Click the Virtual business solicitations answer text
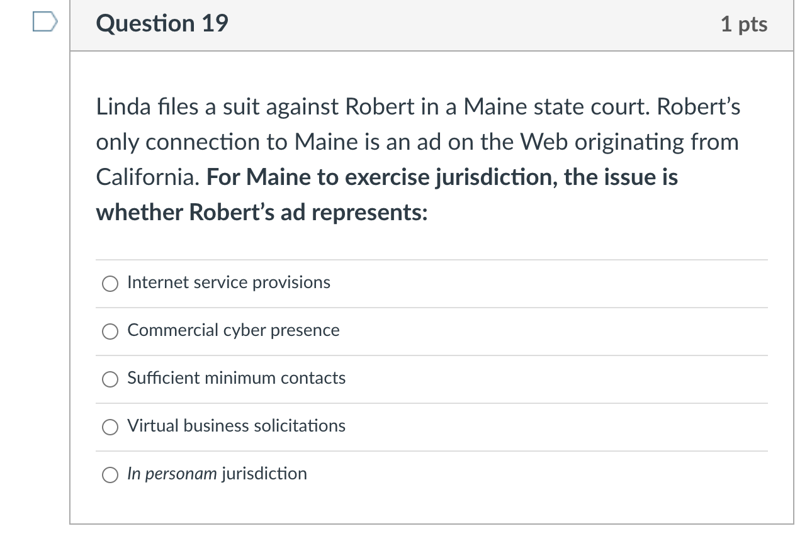The image size is (812, 536). click(x=237, y=426)
